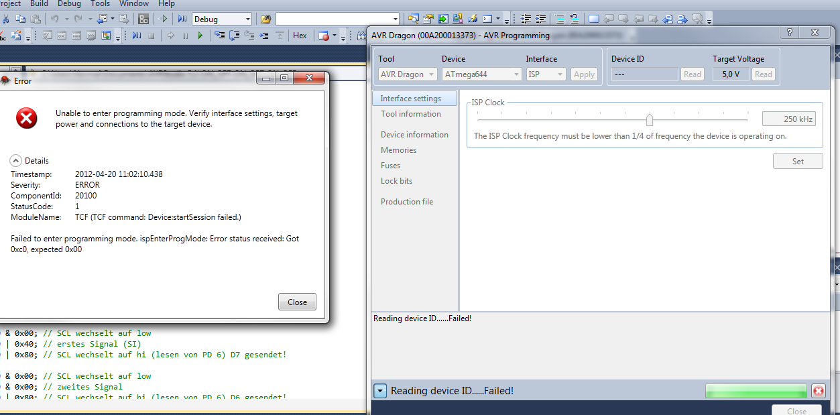Expand status log arrow beside Reading device ID

[380, 391]
